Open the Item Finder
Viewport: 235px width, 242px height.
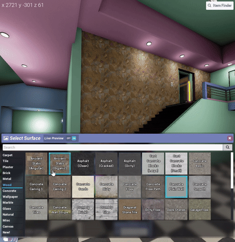pos(220,5)
